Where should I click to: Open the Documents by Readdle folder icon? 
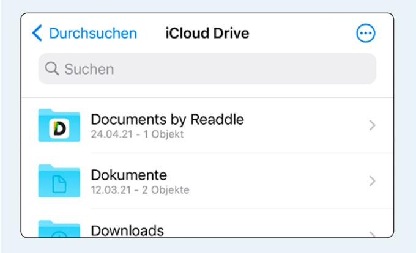point(59,125)
